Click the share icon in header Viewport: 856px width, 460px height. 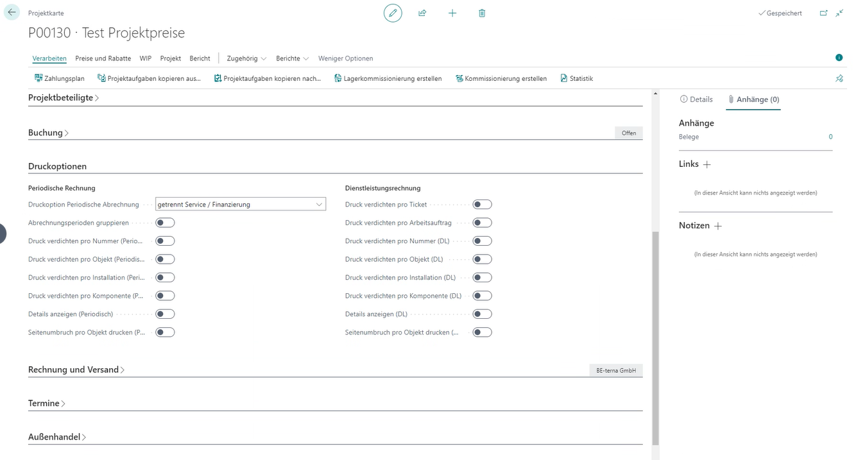422,13
